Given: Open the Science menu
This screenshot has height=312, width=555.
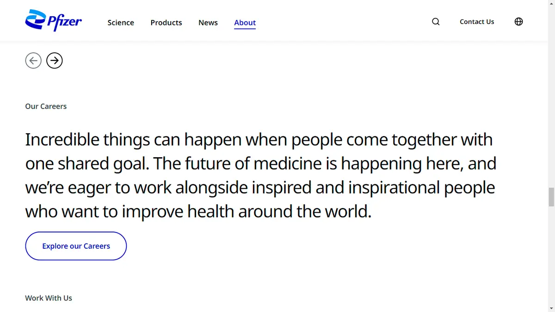Looking at the screenshot, I should (121, 23).
